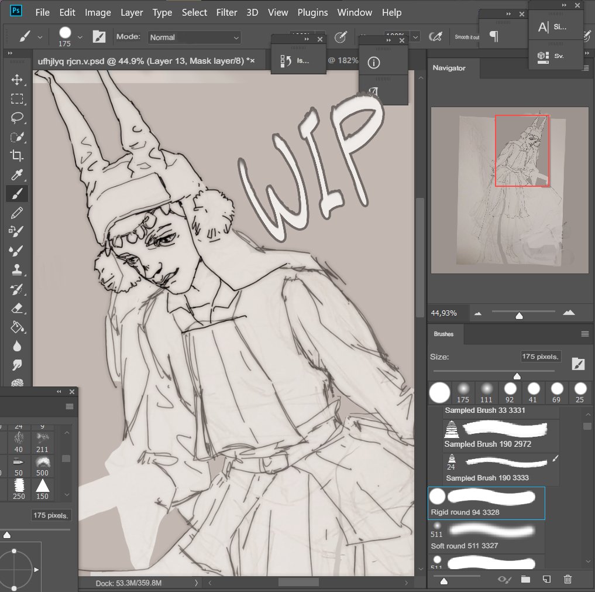Open the File menu
The height and width of the screenshot is (592, 595).
(43, 12)
